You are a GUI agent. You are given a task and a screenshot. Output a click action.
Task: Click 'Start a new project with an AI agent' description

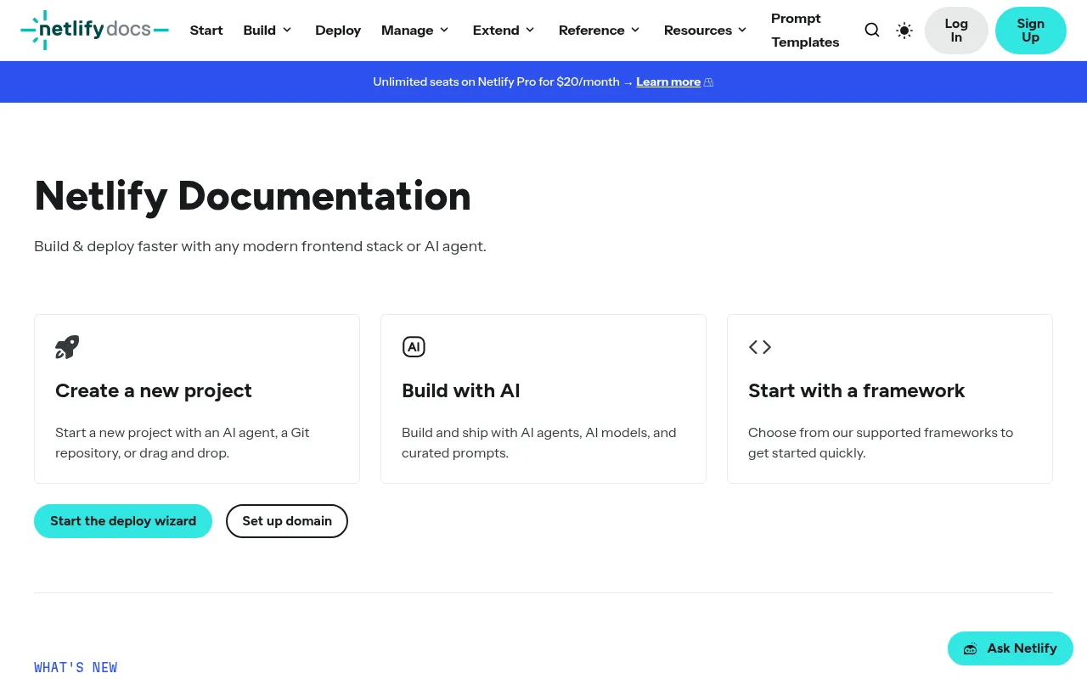point(183,443)
